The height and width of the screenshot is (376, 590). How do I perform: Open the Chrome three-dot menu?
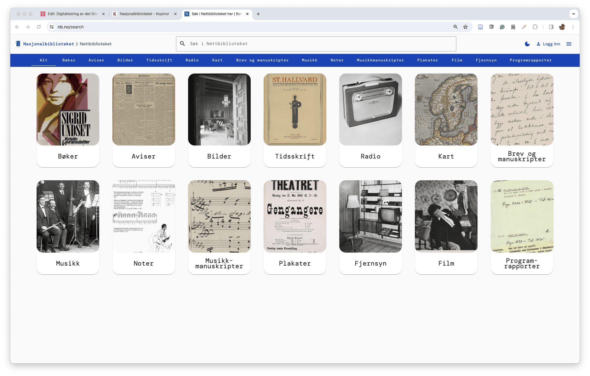tap(573, 27)
